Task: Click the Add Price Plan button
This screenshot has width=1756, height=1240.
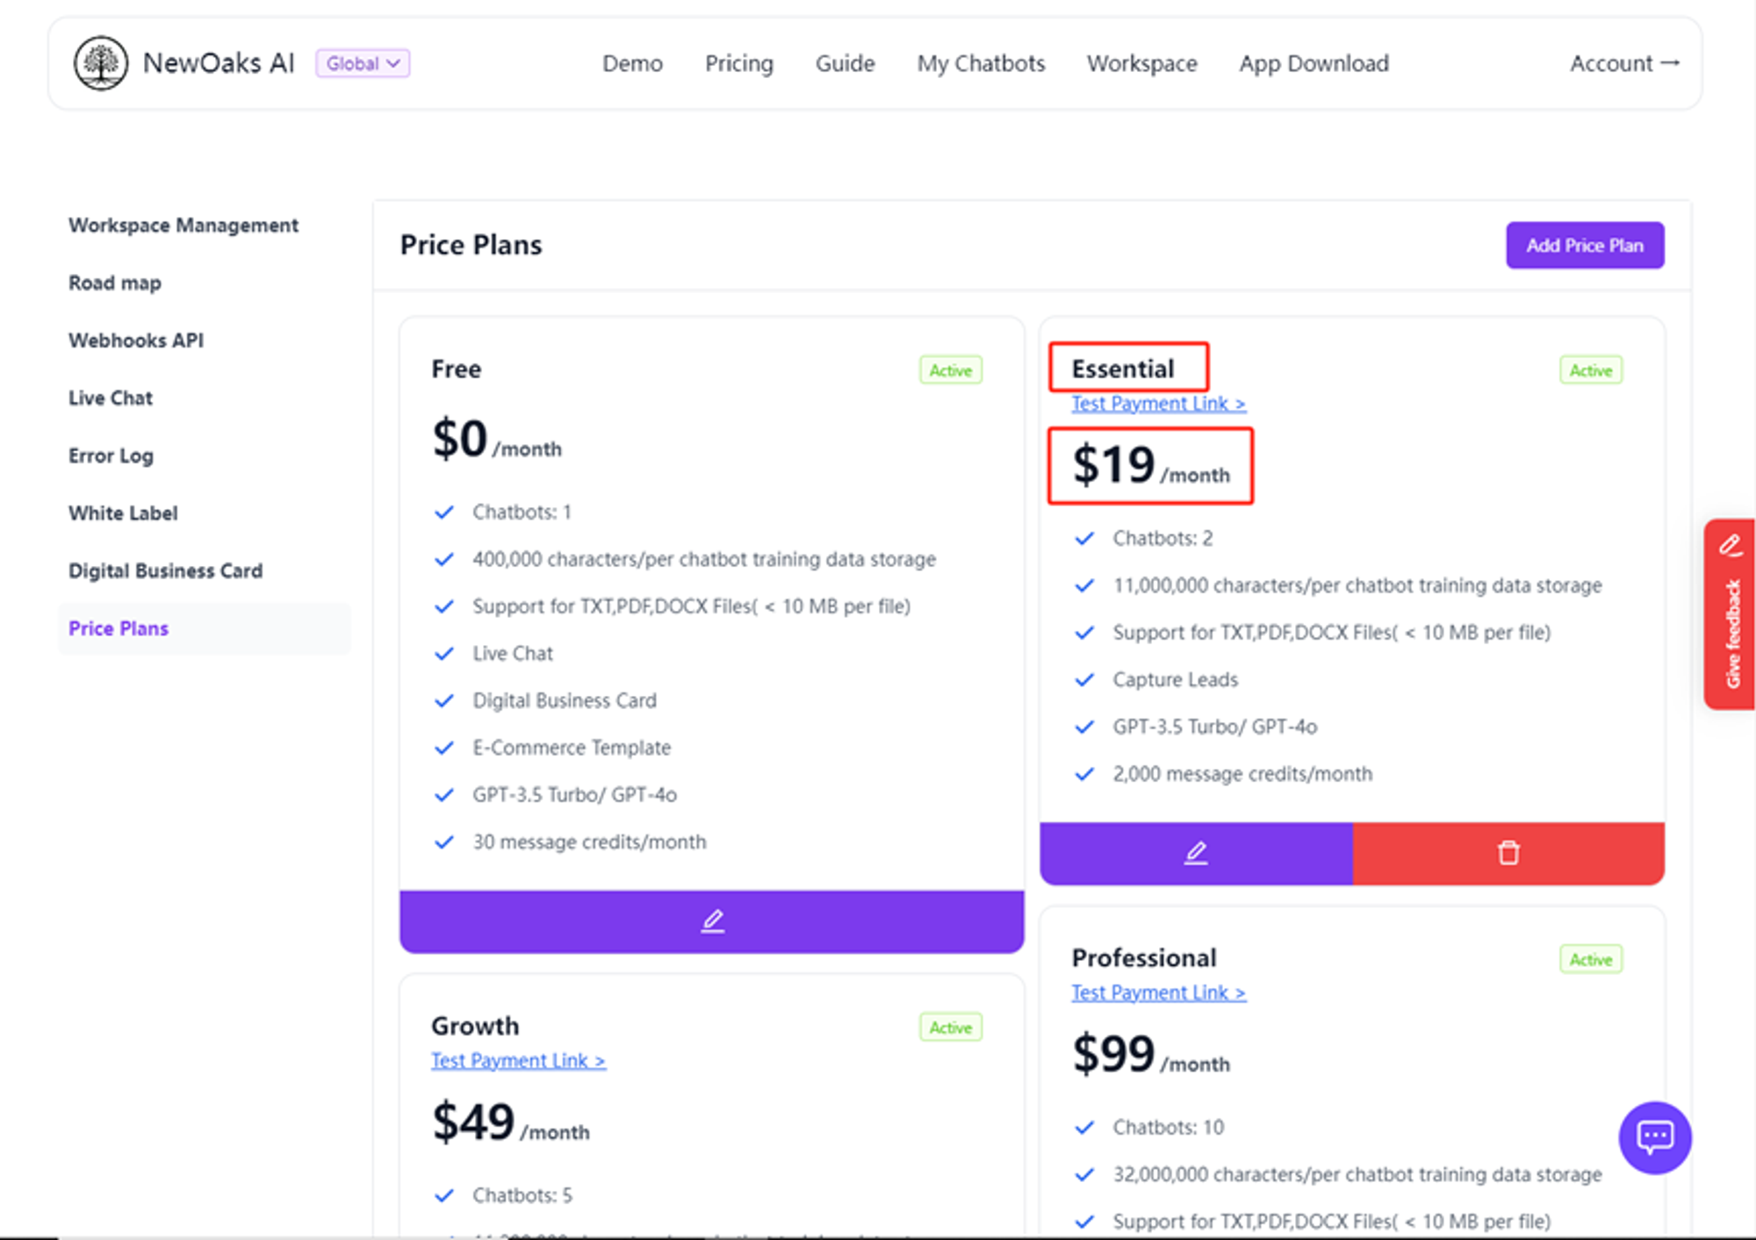Action: click(x=1584, y=246)
